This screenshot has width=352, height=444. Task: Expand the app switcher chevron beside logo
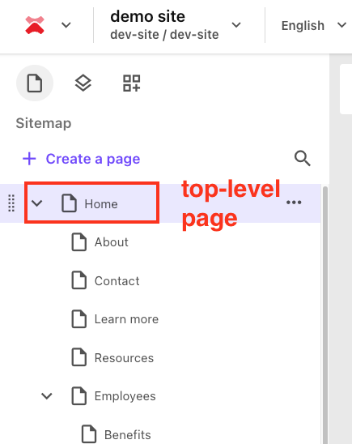tap(66, 25)
